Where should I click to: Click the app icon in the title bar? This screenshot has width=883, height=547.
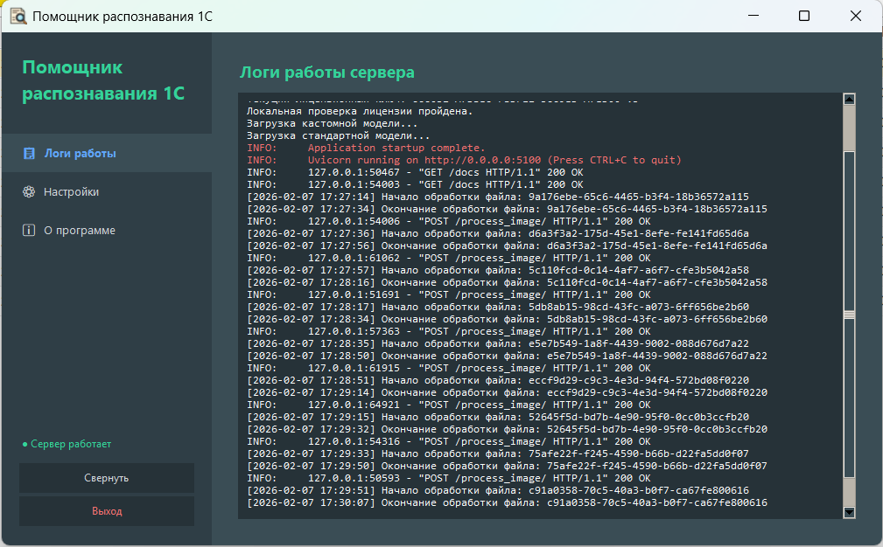tap(18, 17)
